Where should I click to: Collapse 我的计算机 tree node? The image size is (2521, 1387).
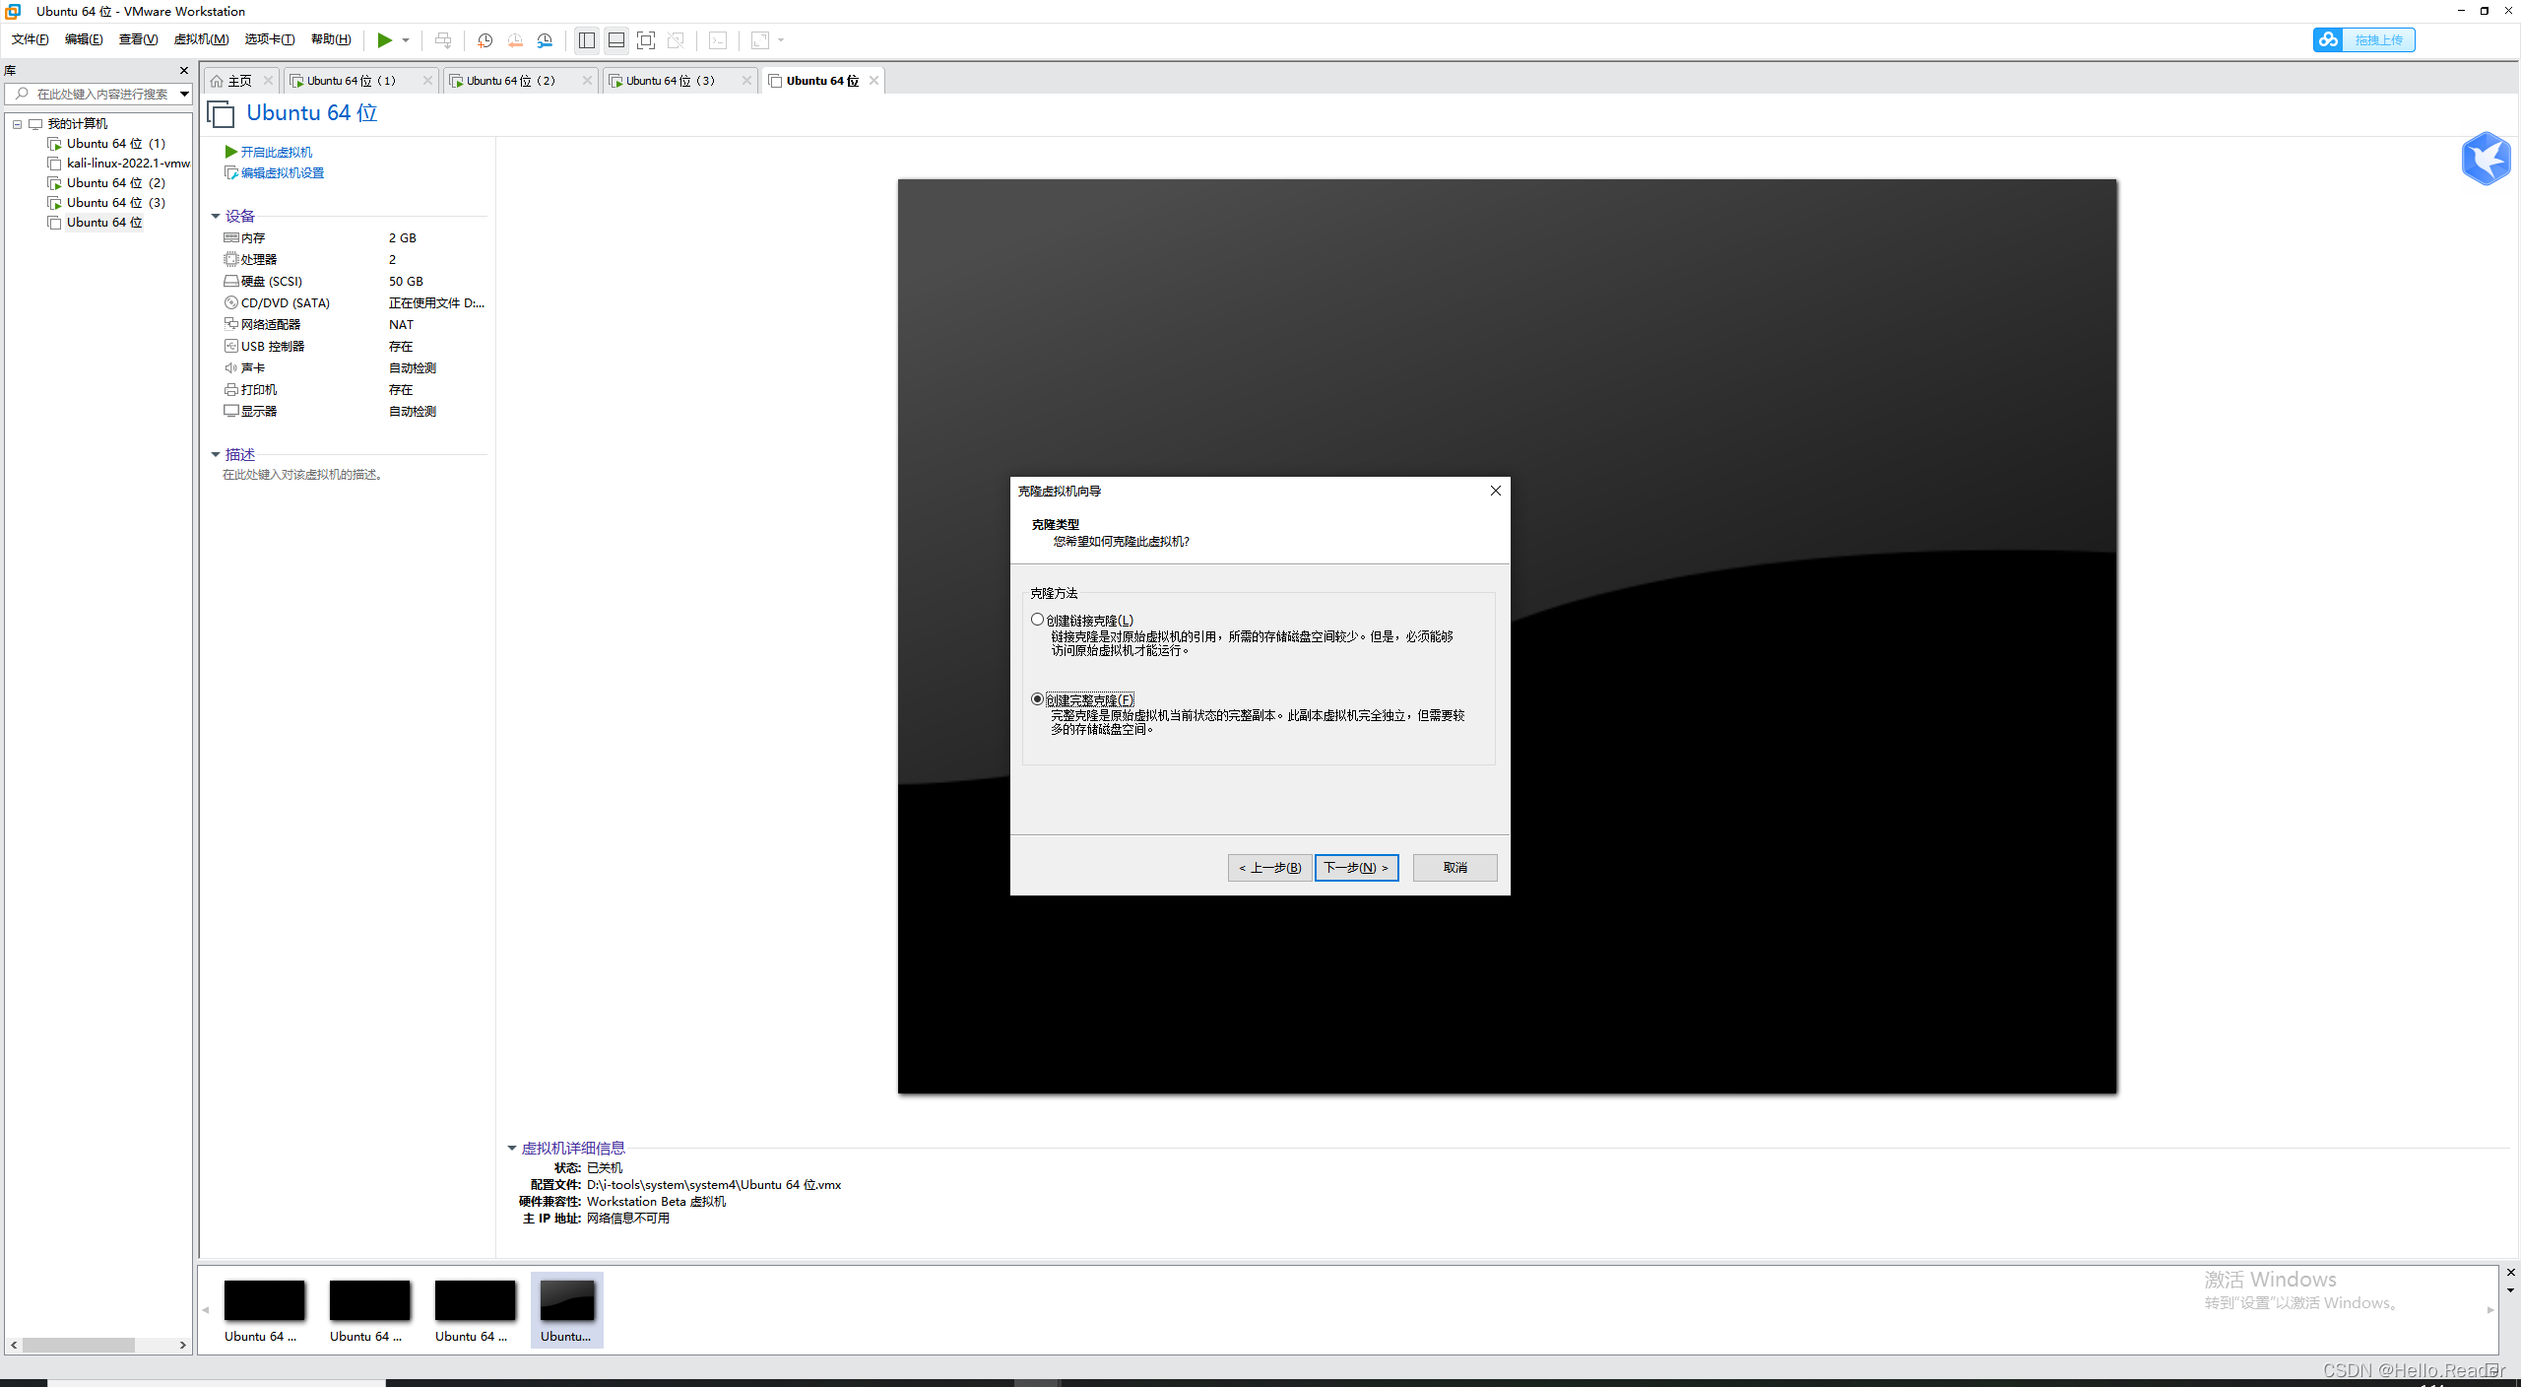click(17, 124)
